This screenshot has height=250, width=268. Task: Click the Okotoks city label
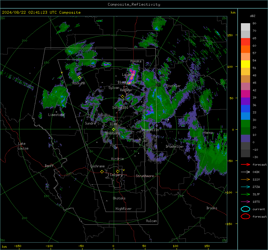(x=119, y=198)
